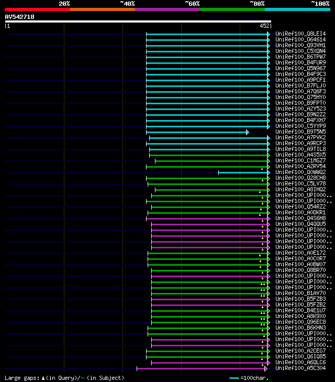The image size is (335, 382).
Task: Open hit UniRef100_B4FUR9
Action: click(x=300, y=62)
